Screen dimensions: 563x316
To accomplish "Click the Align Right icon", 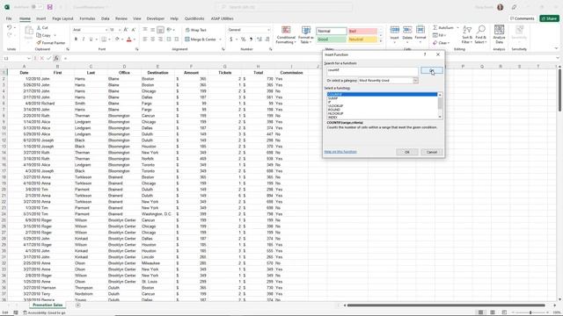I will click(x=160, y=39).
